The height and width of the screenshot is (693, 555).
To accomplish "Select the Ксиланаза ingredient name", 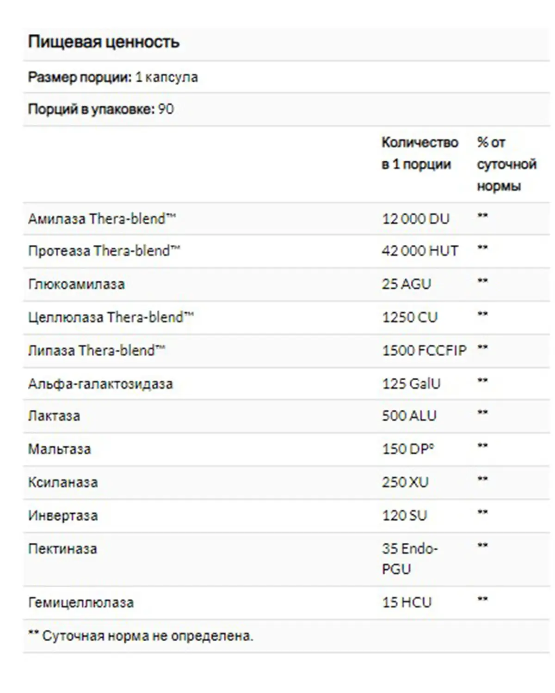I will pyautogui.click(x=63, y=482).
